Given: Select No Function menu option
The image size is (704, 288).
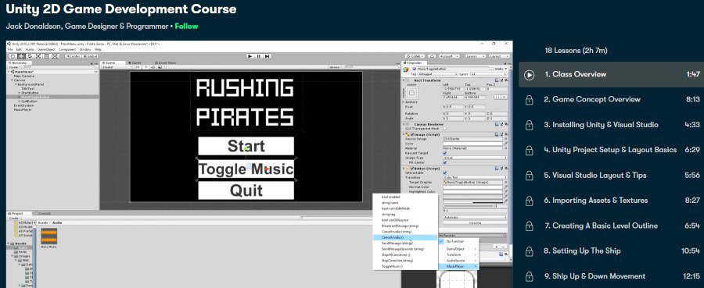Looking at the screenshot, I should (458, 241).
